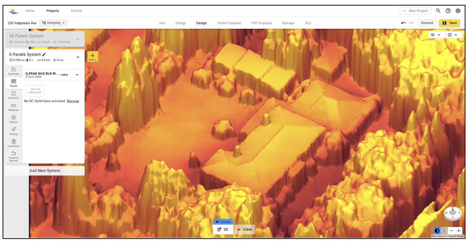Open the Inverters section in sidebar
Image resolution: width=471 pixels, height=246 pixels.
coord(14,95)
